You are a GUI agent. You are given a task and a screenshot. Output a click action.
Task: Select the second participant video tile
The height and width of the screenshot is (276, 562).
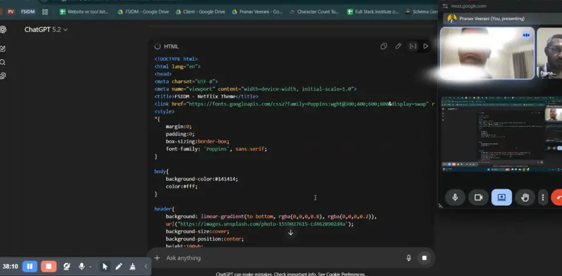(x=550, y=53)
